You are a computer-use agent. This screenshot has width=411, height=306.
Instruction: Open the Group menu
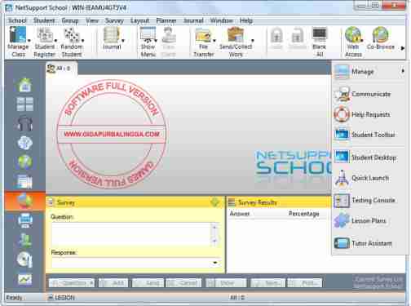(70, 20)
